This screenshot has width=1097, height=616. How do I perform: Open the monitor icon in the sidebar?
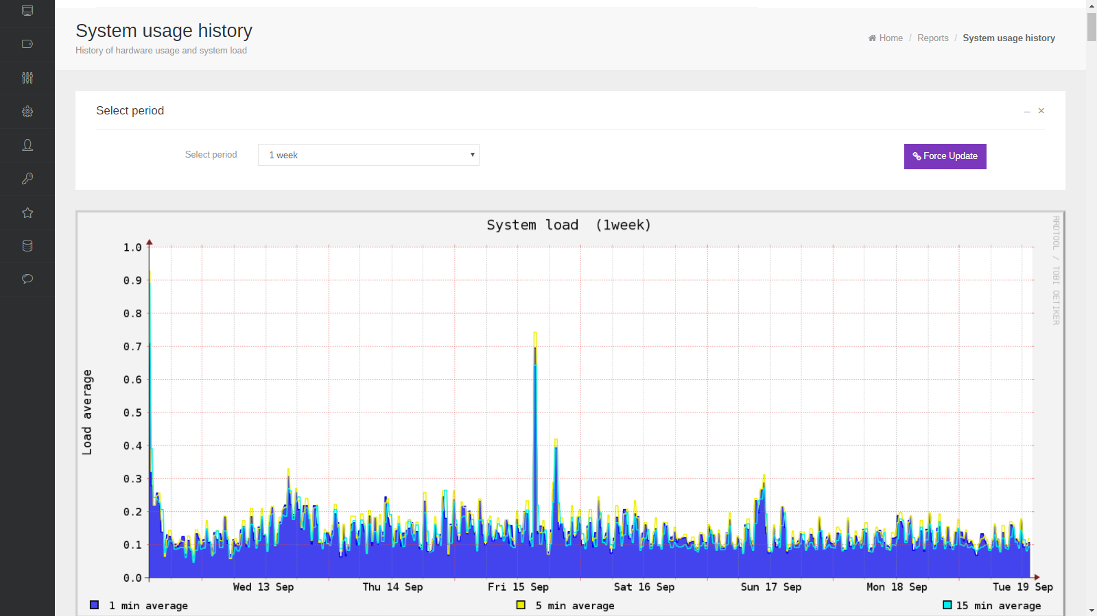pyautogui.click(x=27, y=10)
